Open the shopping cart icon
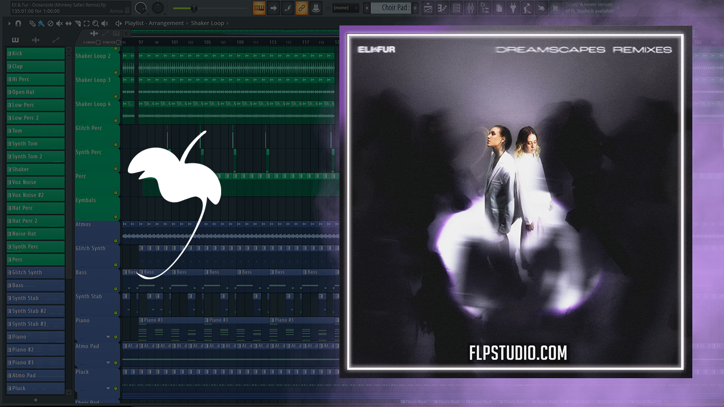Viewport: 724px width, 407px height. (x=555, y=8)
